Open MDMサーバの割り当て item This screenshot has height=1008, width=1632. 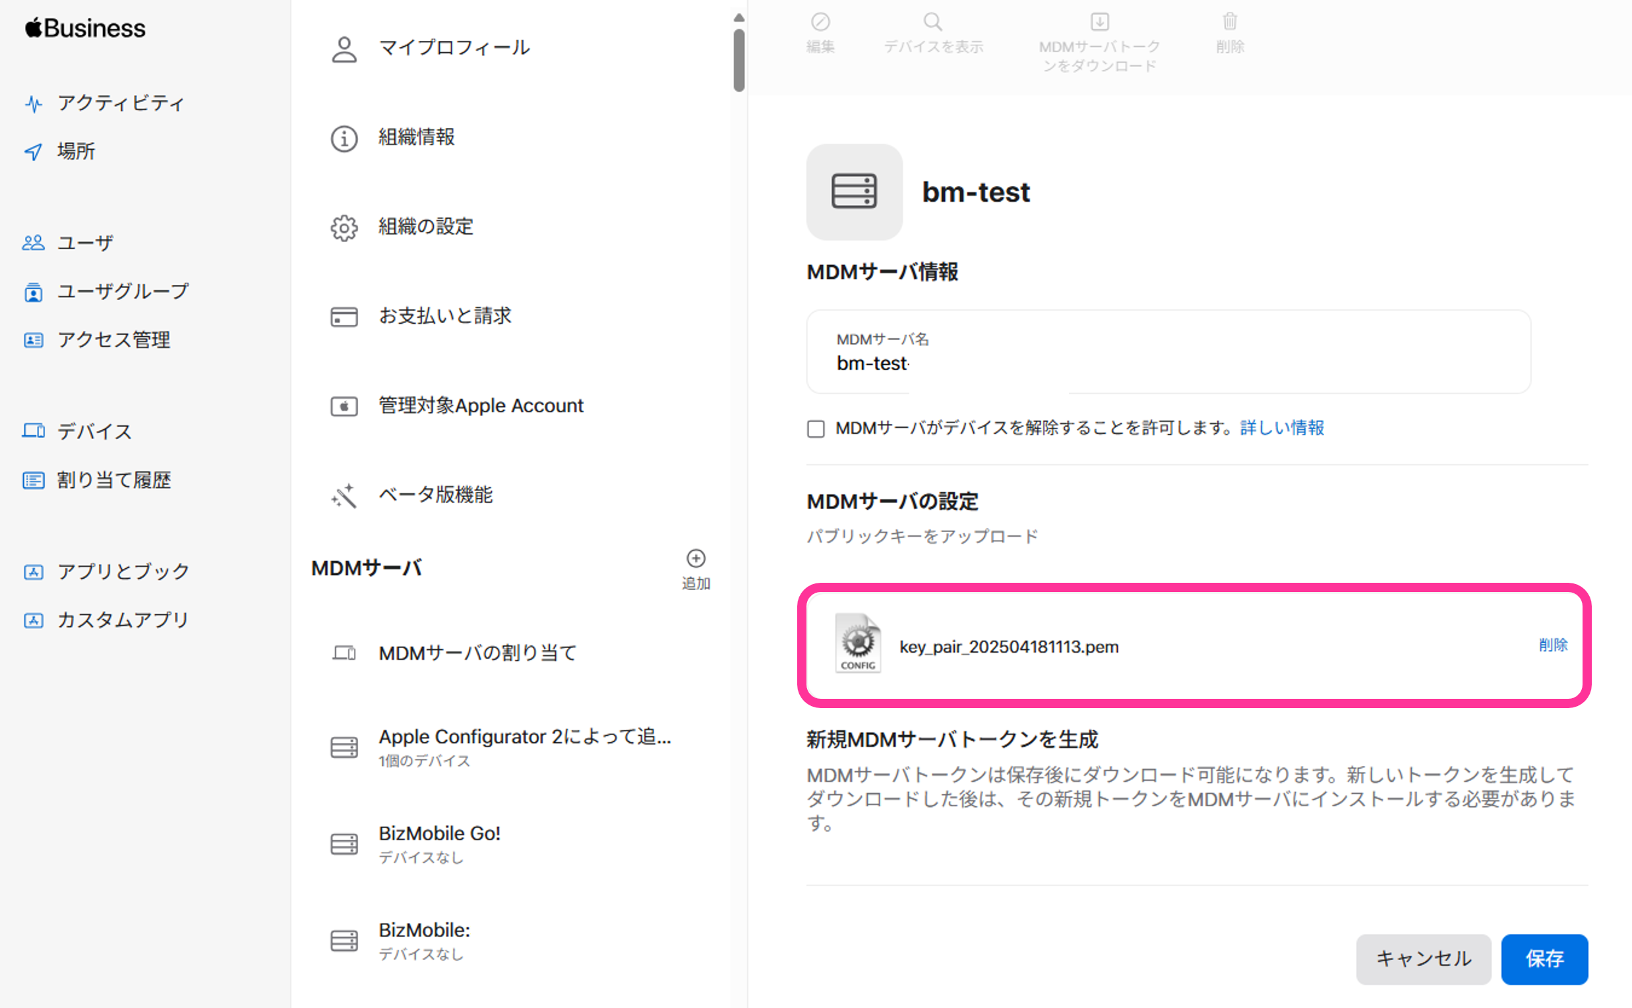(477, 653)
